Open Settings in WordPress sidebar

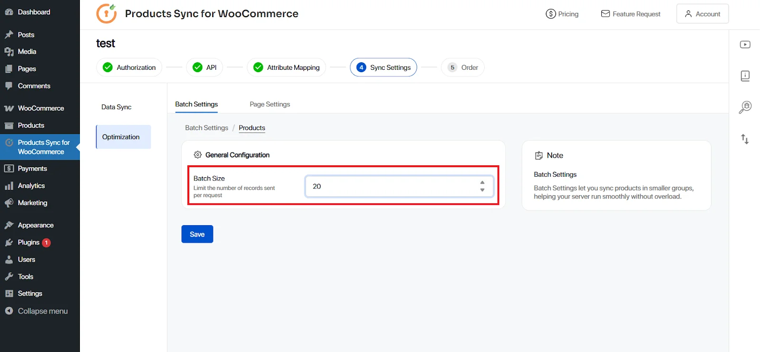(x=30, y=294)
